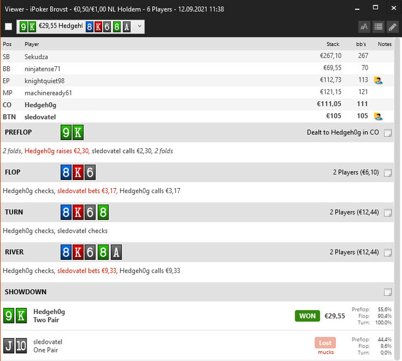Click the Pos column header
Viewport: 402px width, 361px height.
[x=7, y=44]
